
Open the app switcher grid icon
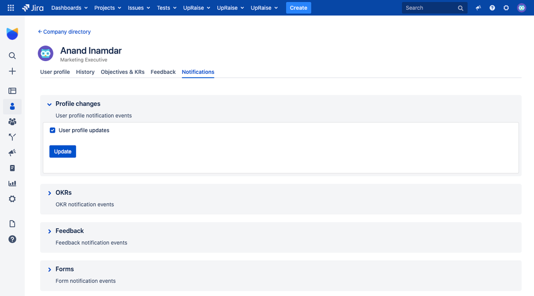[11, 7]
